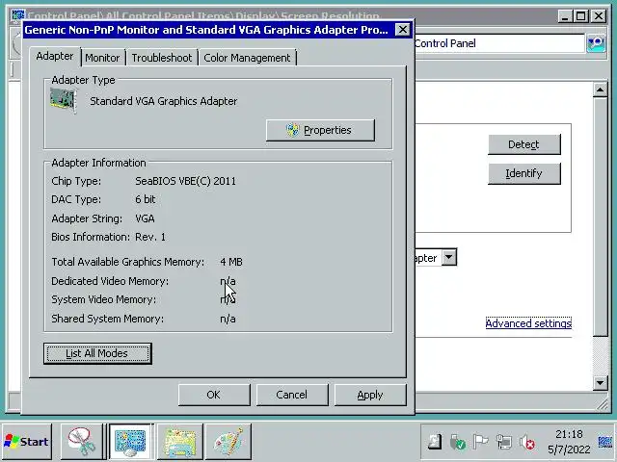Screen dimensions: 617x462
Task: Click the '6 bit' DAC type value
Action: coord(146,199)
